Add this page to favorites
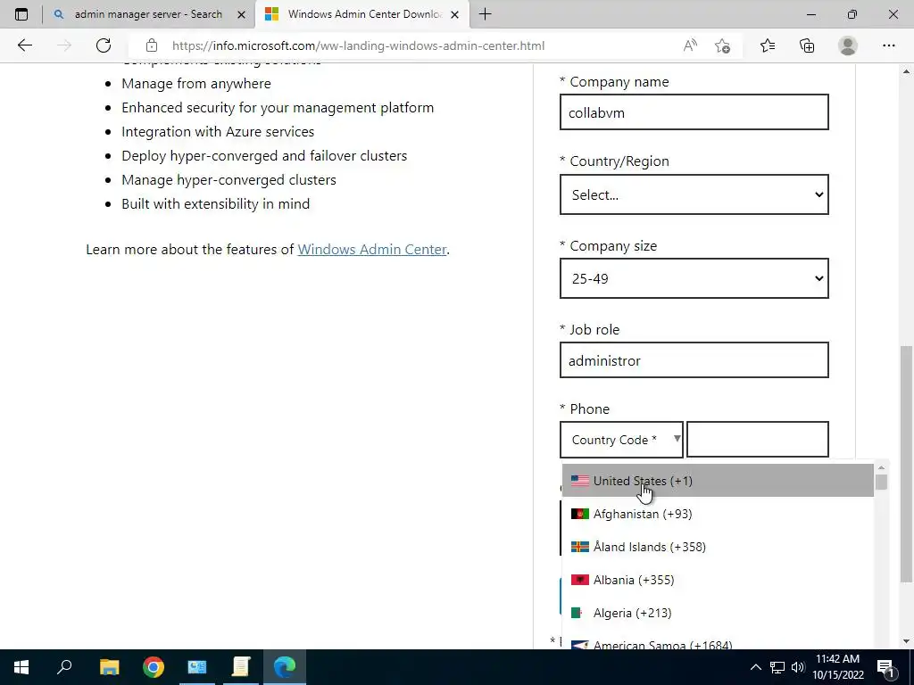This screenshot has width=914, height=685. tap(723, 45)
